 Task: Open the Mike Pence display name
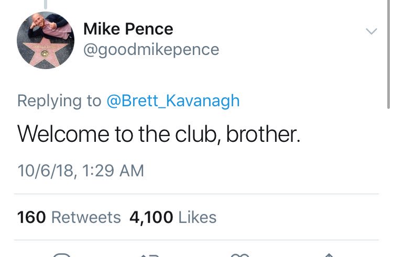click(x=128, y=28)
